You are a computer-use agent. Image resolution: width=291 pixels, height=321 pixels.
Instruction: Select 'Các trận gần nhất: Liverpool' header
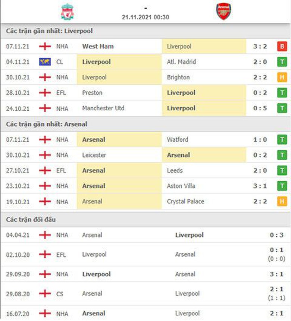click(x=49, y=31)
